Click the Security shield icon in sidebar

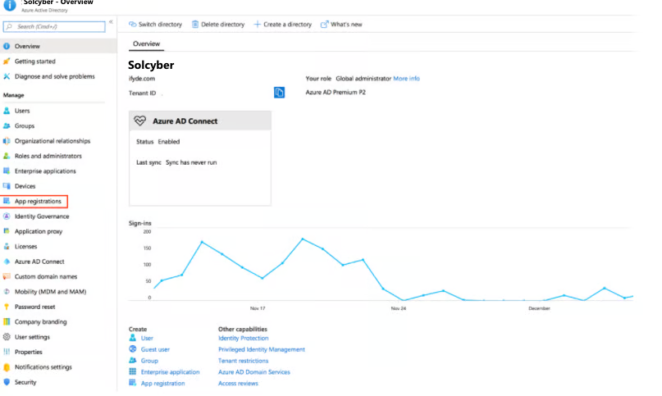(x=7, y=382)
